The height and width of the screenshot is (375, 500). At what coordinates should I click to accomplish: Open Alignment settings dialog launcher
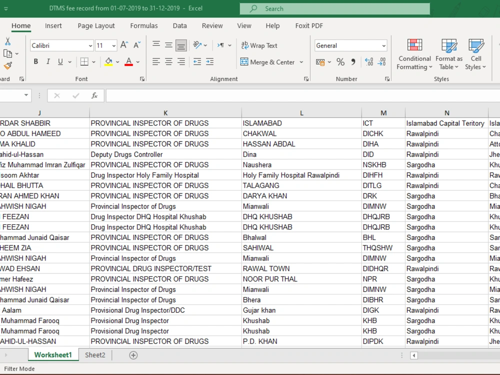click(x=306, y=79)
